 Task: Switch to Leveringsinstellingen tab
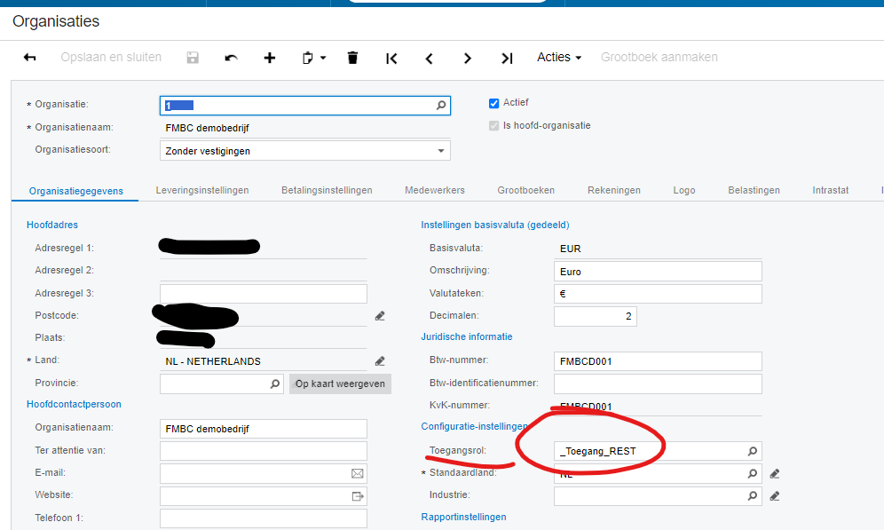coord(202,191)
